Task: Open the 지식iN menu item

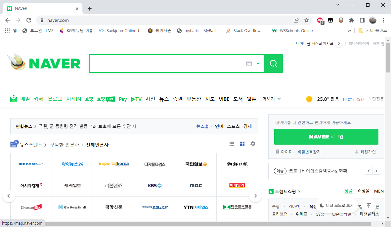Action: click(73, 99)
